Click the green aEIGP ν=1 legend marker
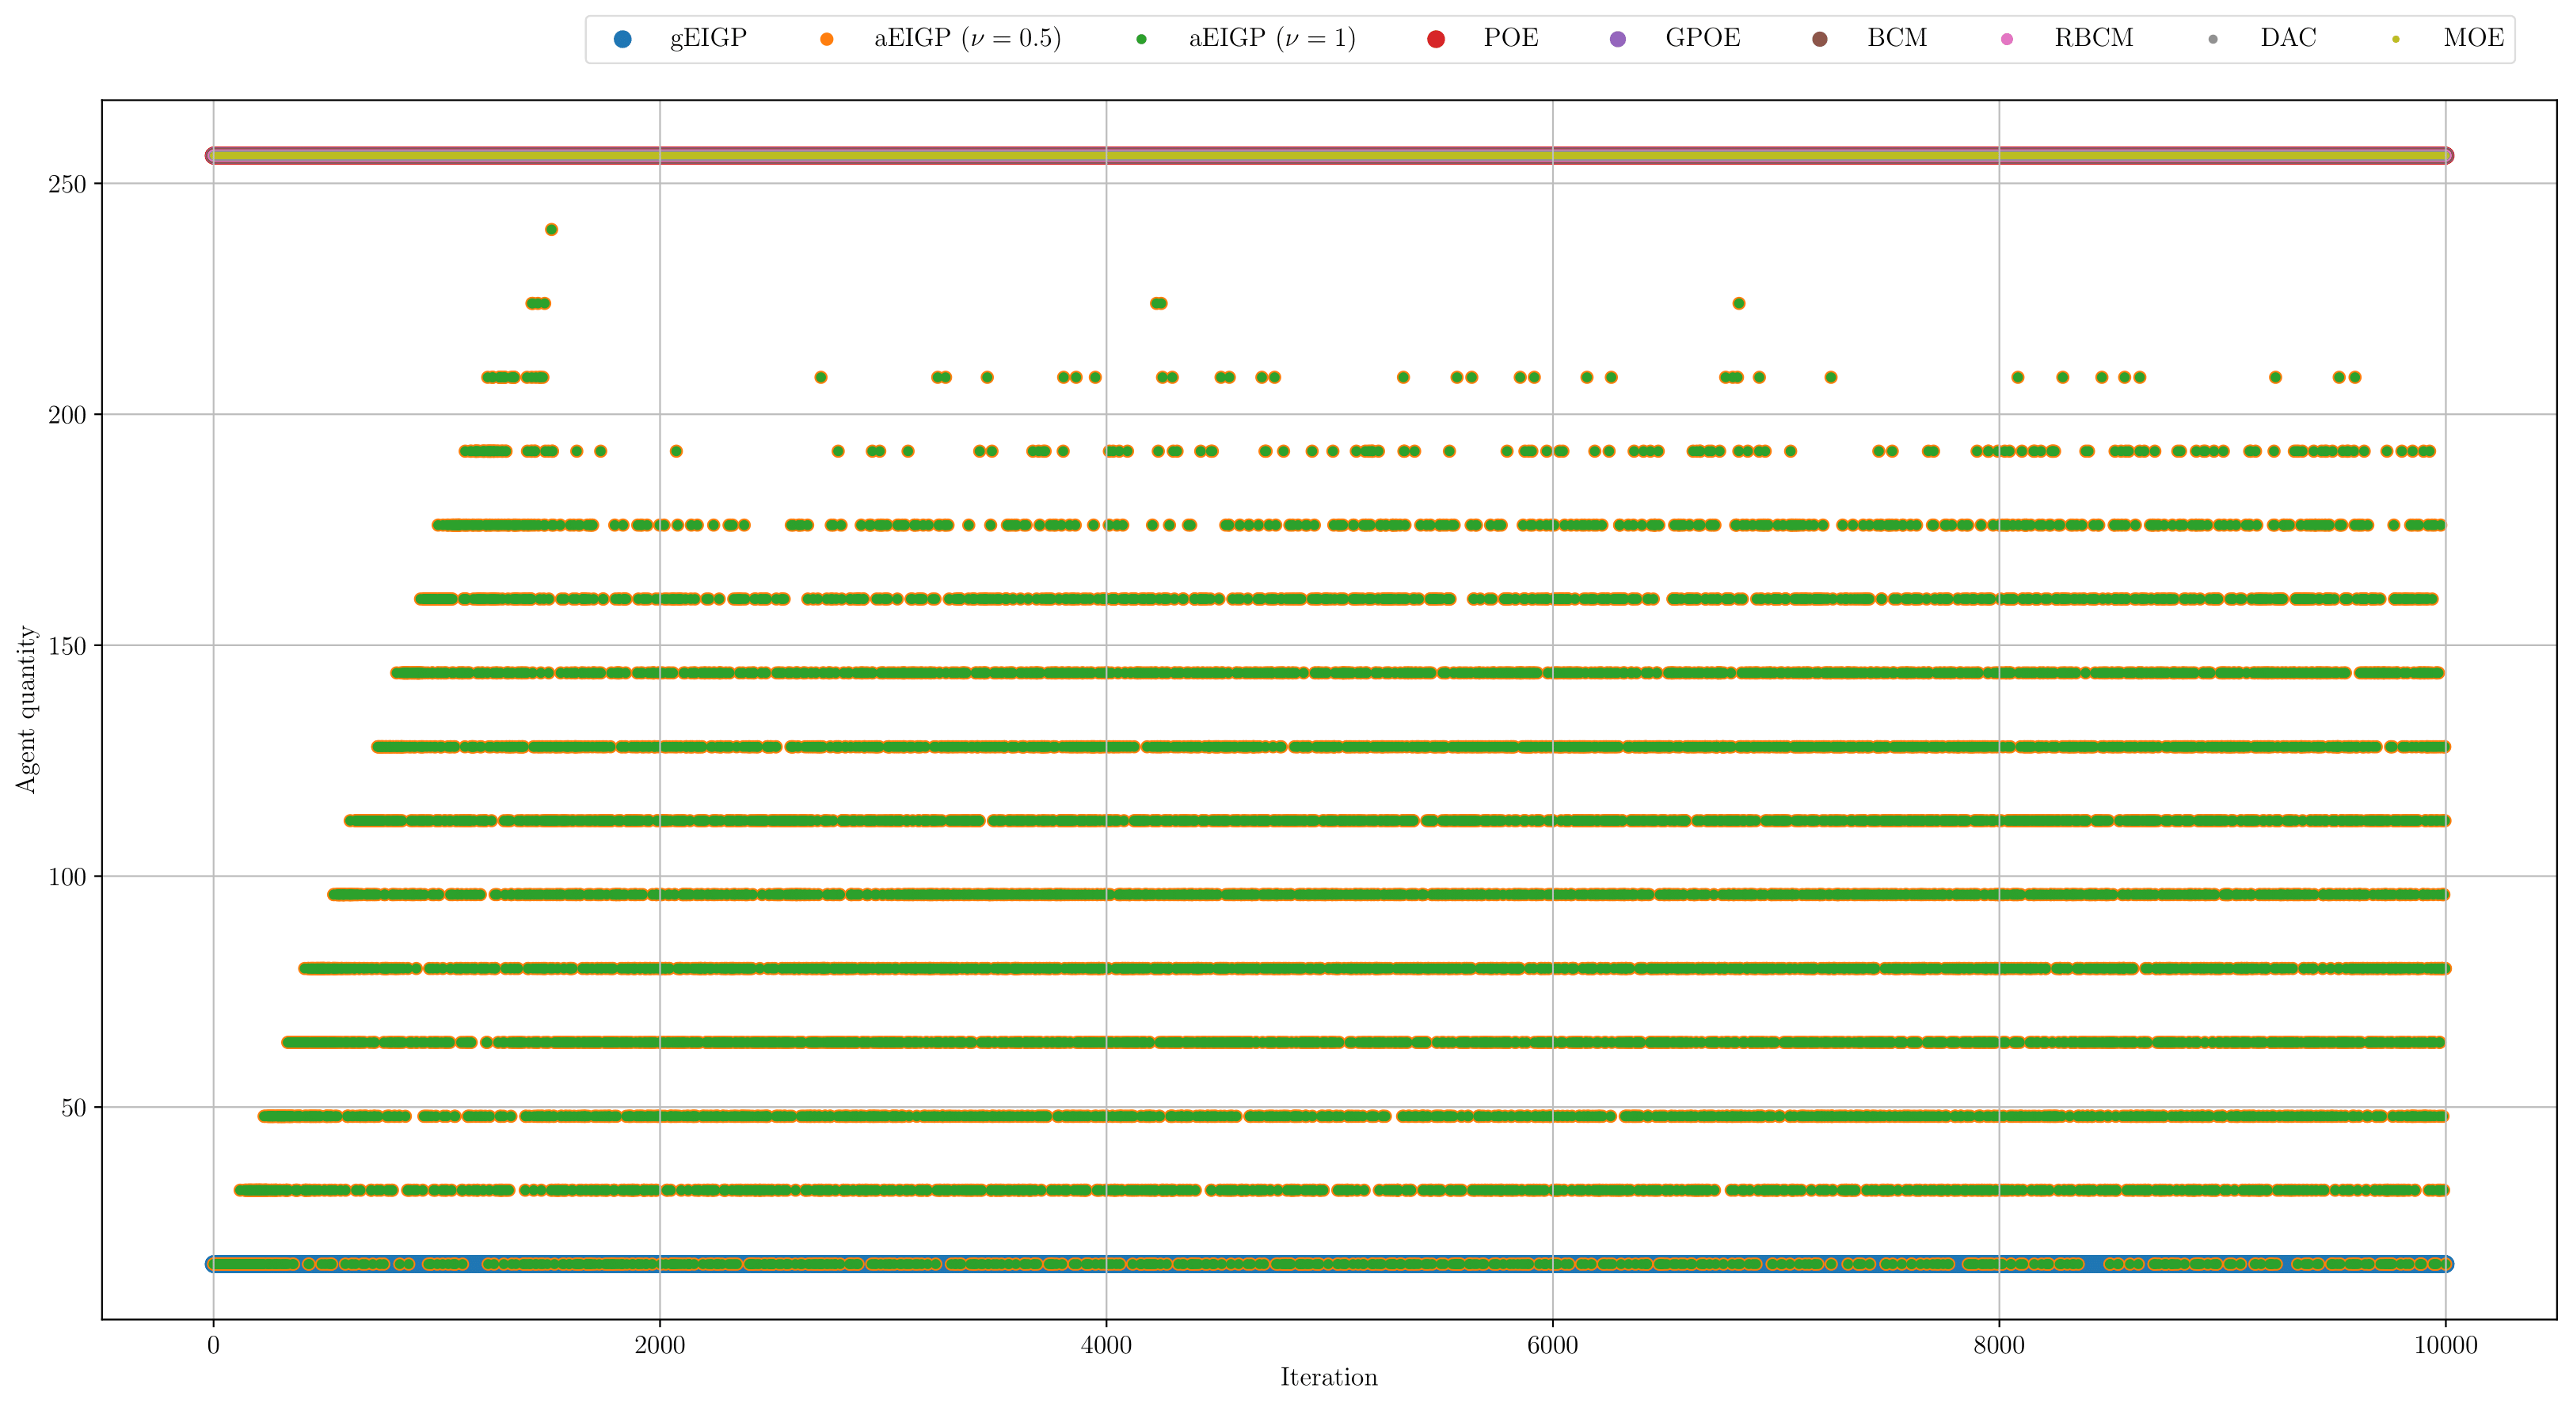 click(1140, 39)
